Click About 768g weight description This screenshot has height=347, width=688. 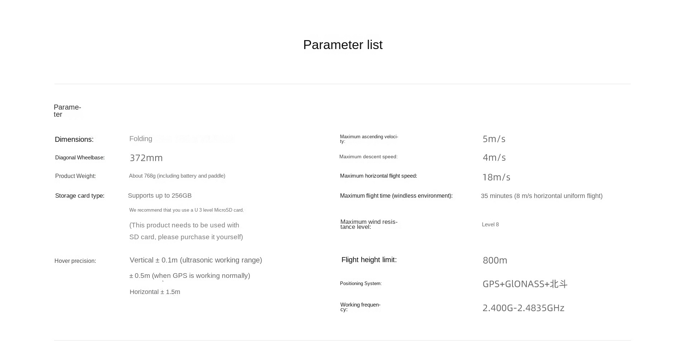pos(177,176)
